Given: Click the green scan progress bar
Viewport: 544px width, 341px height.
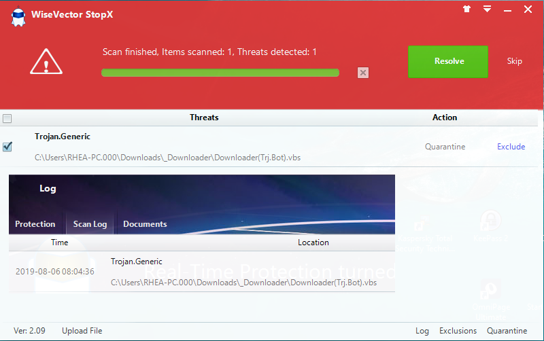Looking at the screenshot, I should click(220, 73).
